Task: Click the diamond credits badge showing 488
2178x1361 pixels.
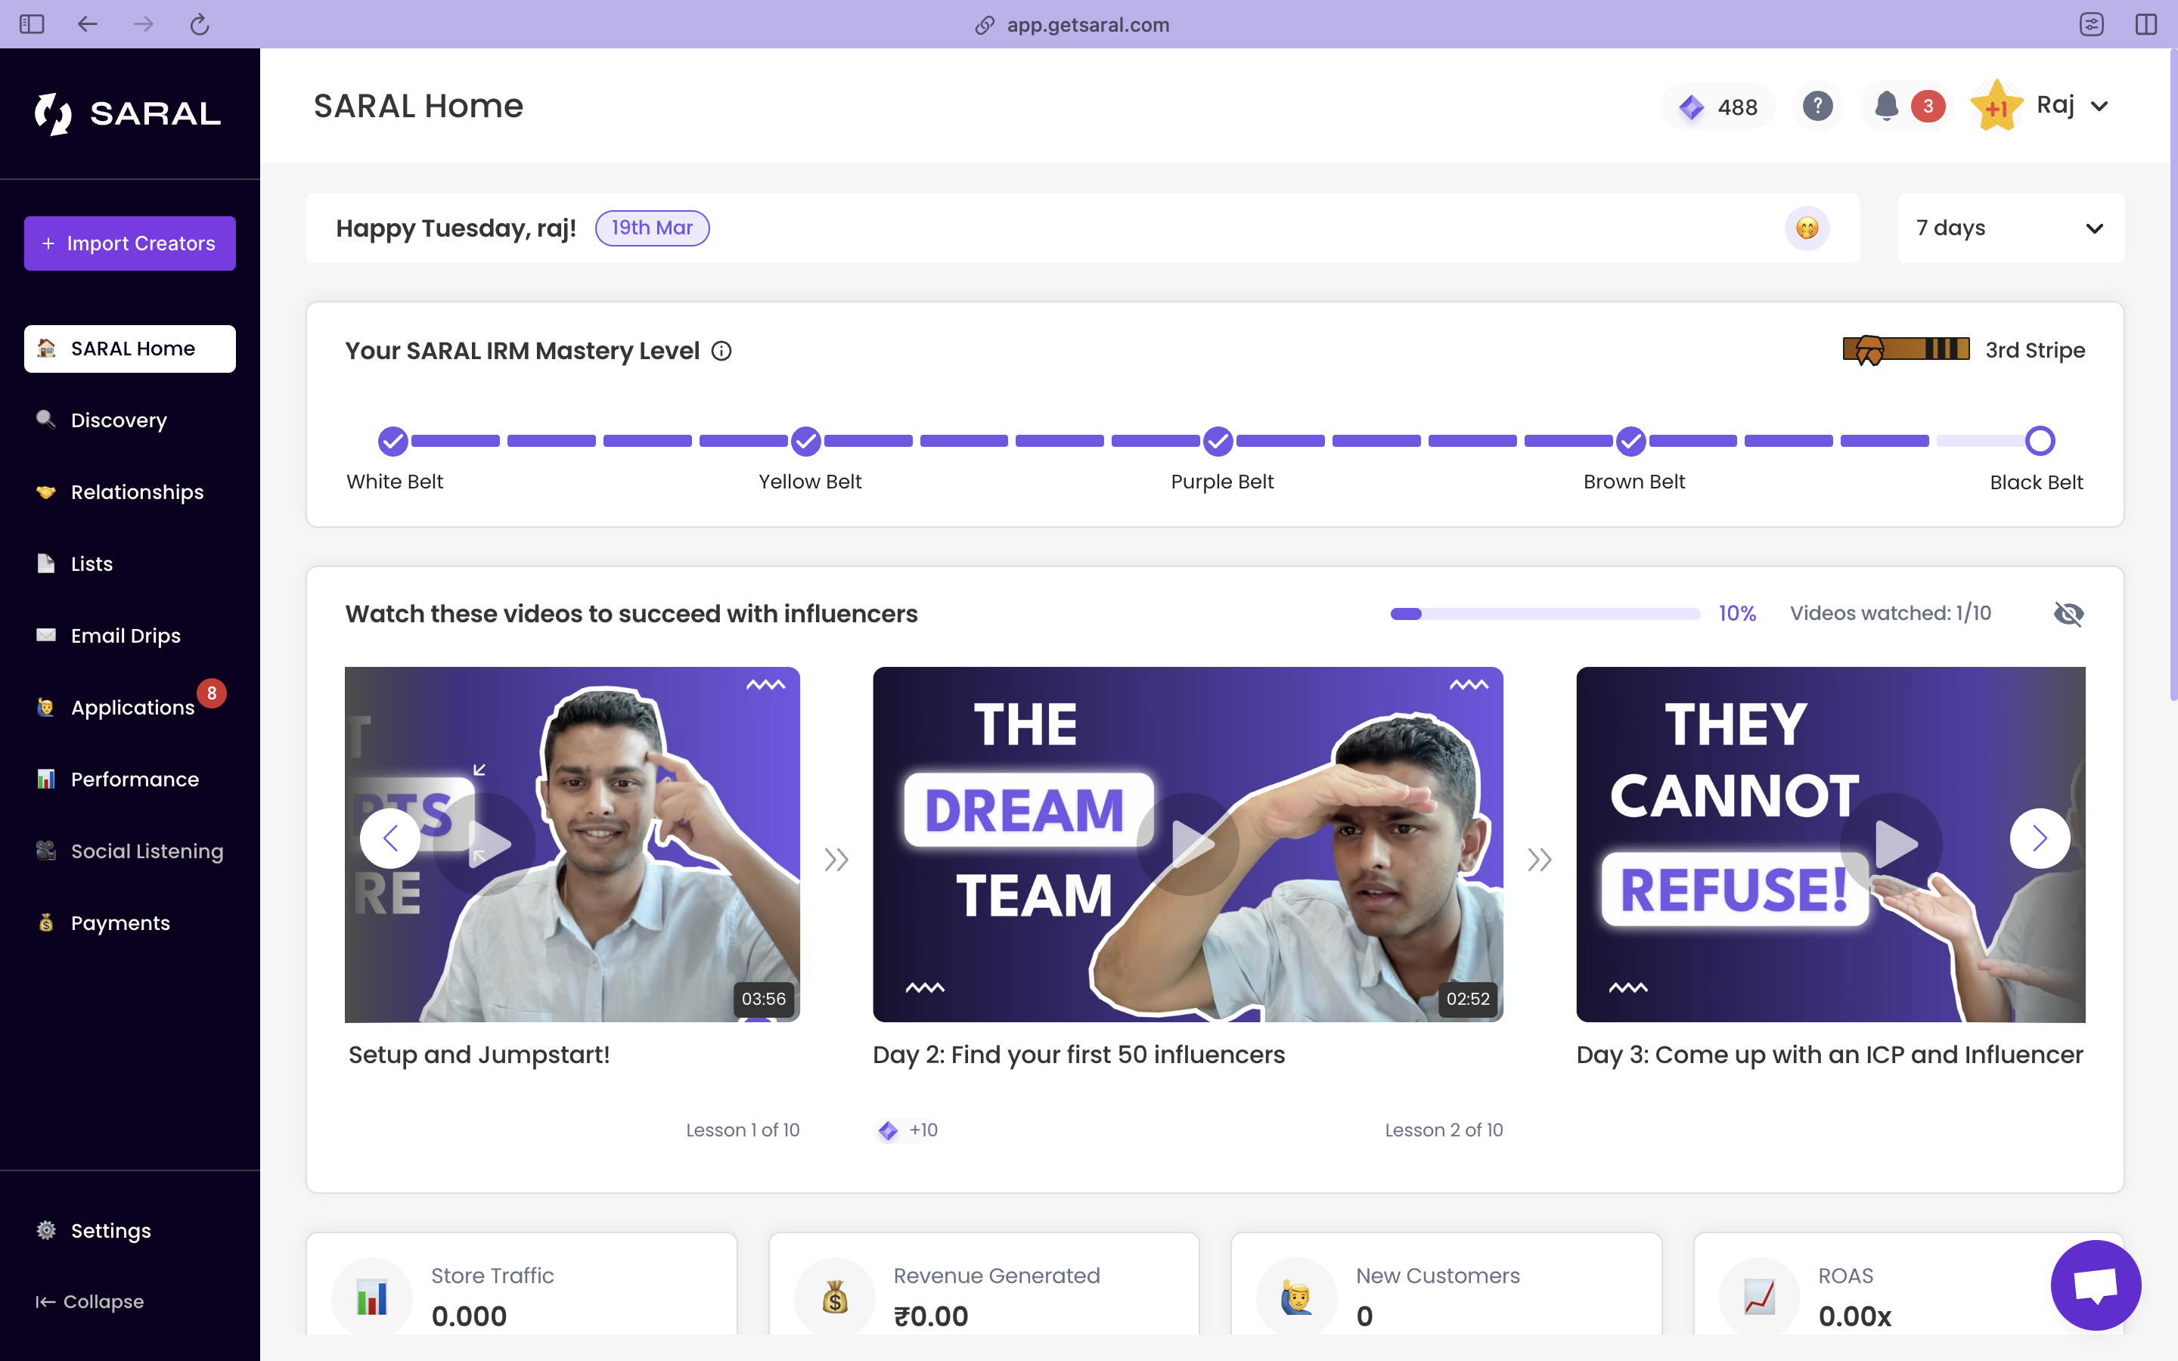Action: coord(1717,107)
